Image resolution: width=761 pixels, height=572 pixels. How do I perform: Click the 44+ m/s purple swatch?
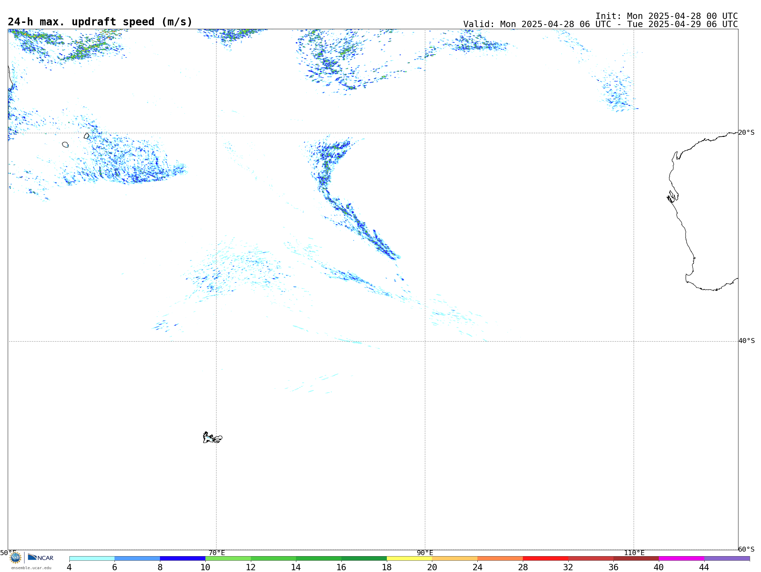click(x=727, y=558)
